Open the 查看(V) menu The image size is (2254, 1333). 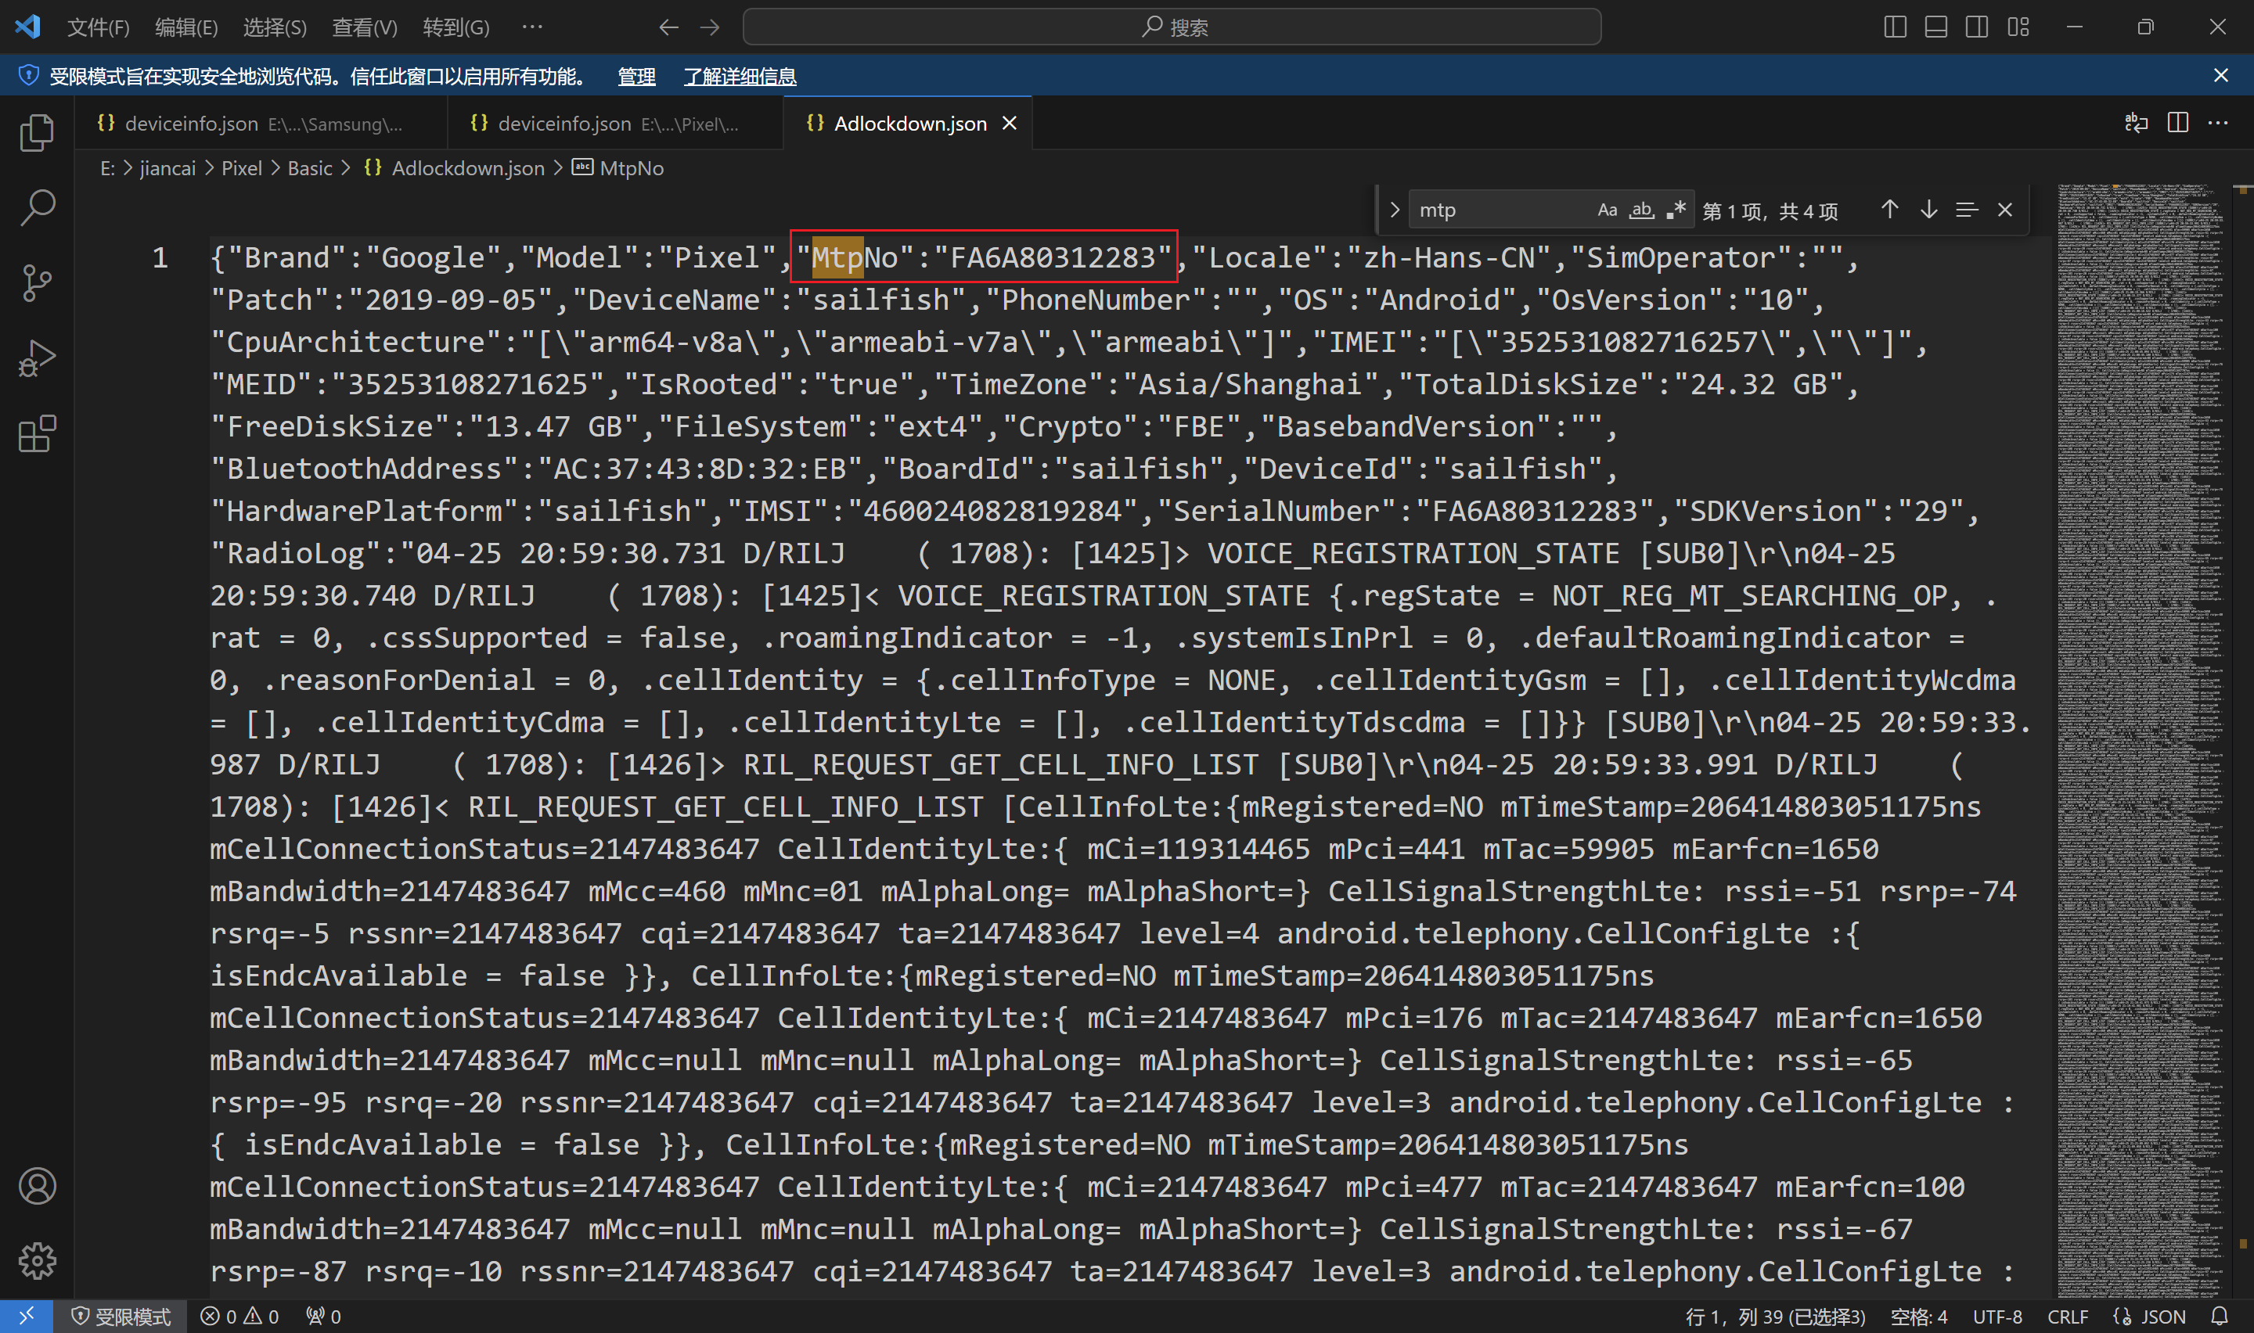click(x=364, y=28)
